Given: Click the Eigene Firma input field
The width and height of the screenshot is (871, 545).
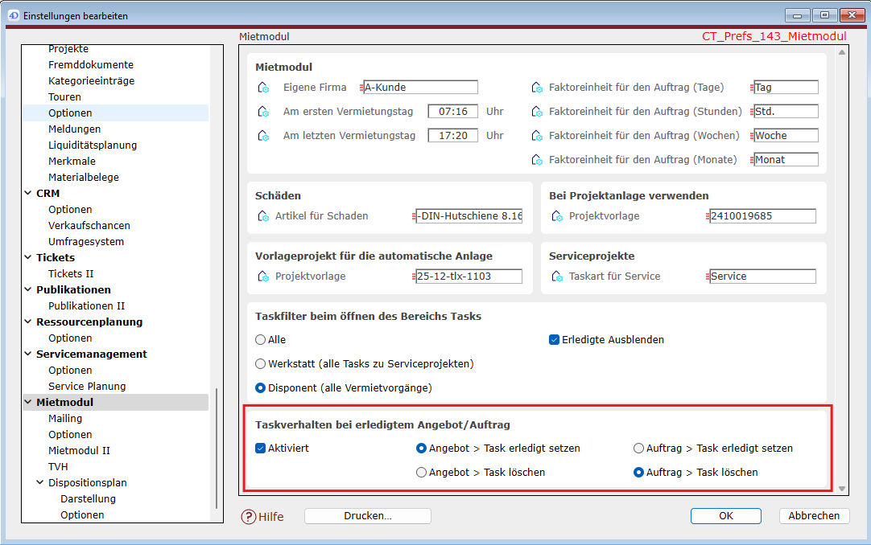Looking at the screenshot, I should pos(420,88).
